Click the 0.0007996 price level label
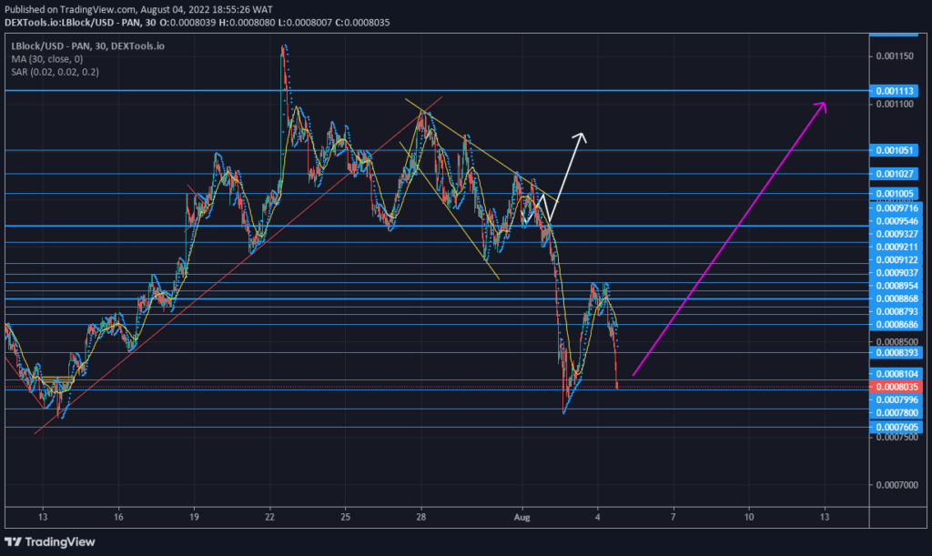The image size is (932, 556). 897,400
